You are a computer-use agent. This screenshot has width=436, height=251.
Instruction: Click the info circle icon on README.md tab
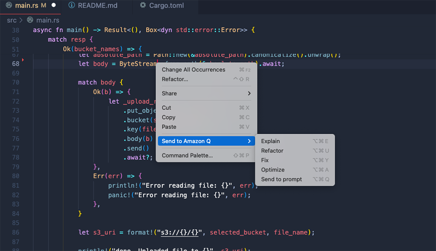point(71,6)
